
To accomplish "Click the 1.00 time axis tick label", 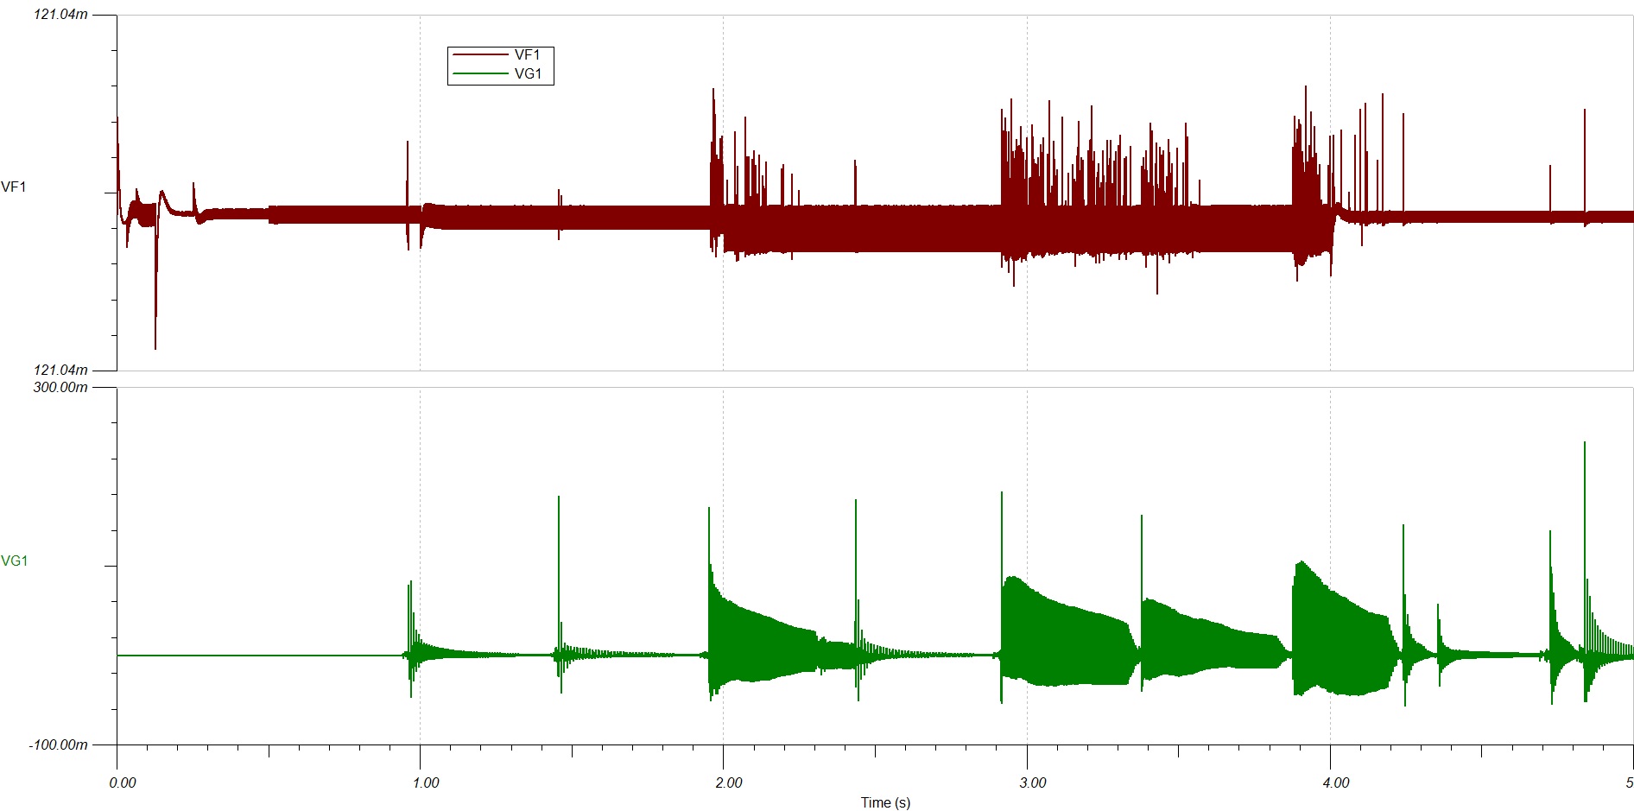I will [426, 783].
